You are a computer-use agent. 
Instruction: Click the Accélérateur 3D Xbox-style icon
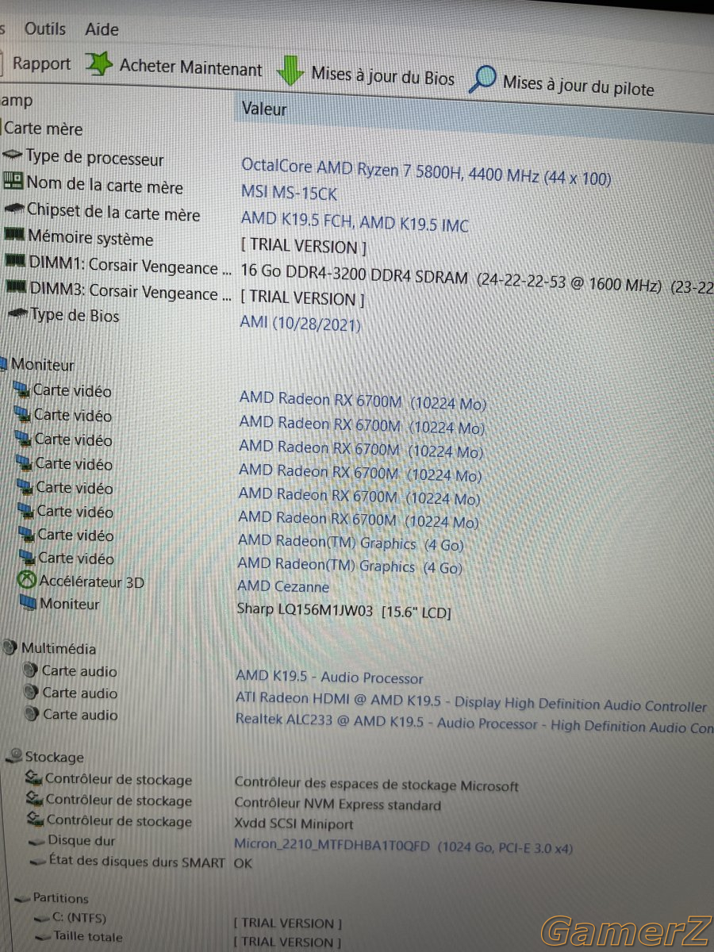point(27,580)
